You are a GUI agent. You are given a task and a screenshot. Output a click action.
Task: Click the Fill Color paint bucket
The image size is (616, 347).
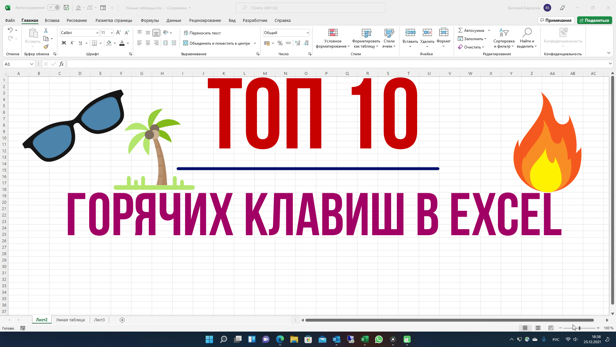click(x=109, y=43)
